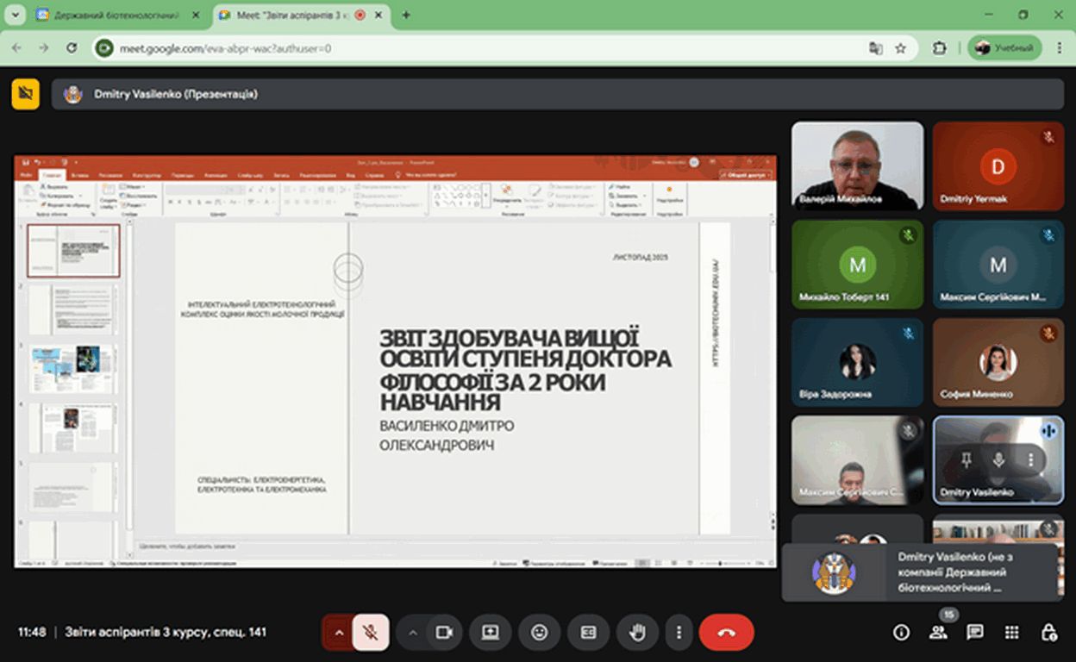Select Валерій Михайлов's video tile
This screenshot has height=662, width=1076.
coord(857,165)
